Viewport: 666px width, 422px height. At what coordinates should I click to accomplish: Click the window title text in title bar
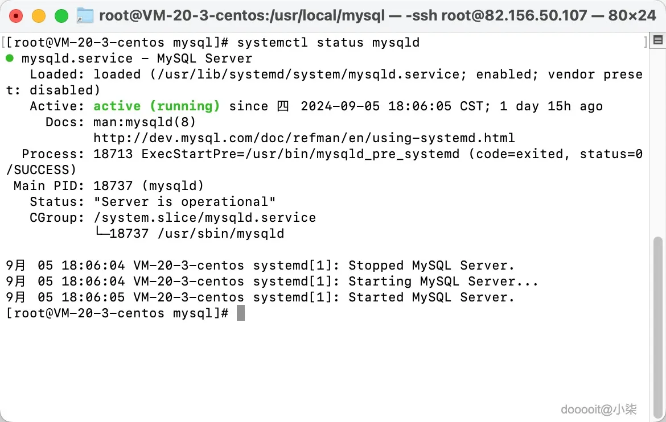pyautogui.click(x=377, y=15)
